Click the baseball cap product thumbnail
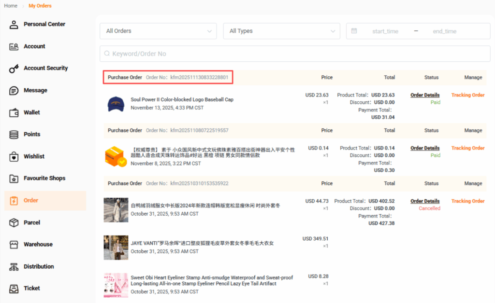This screenshot has width=495, height=303. tap(116, 104)
